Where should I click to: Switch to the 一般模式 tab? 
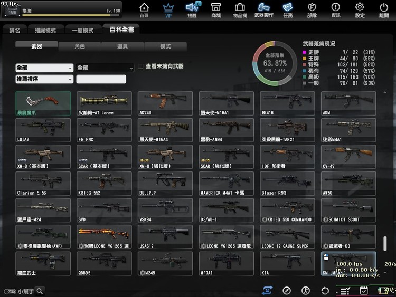[83, 31]
